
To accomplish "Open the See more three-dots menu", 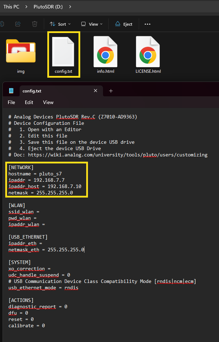I will [x=147, y=24].
